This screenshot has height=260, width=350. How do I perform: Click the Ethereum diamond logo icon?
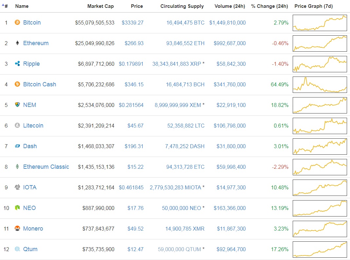17,43
